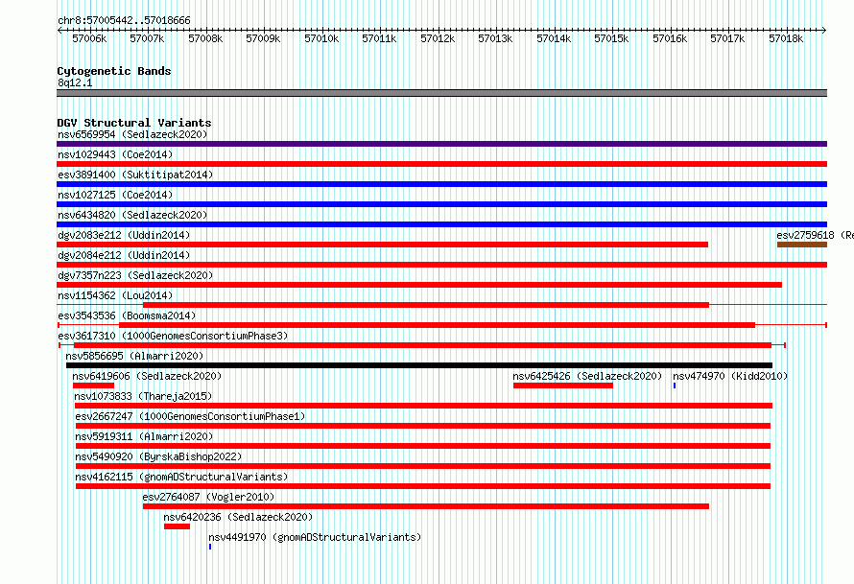Screen dimensions: 854x584
Task: Open nsv6434820 (Sedlazeck2020) label
Action: [132, 215]
